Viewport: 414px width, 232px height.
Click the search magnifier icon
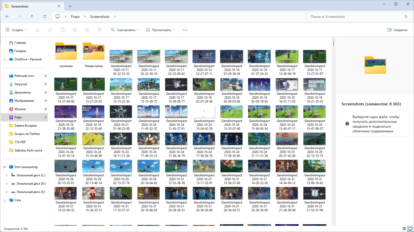pos(406,17)
